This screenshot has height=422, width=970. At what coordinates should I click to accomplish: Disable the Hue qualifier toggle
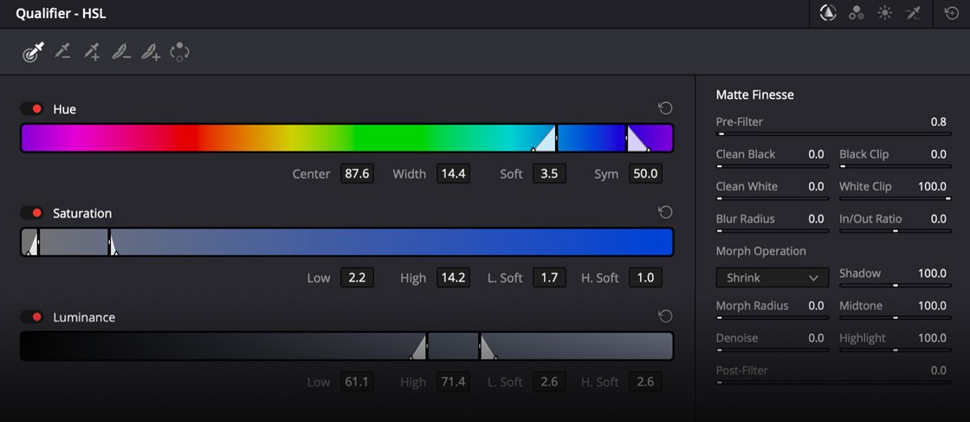[x=33, y=108]
